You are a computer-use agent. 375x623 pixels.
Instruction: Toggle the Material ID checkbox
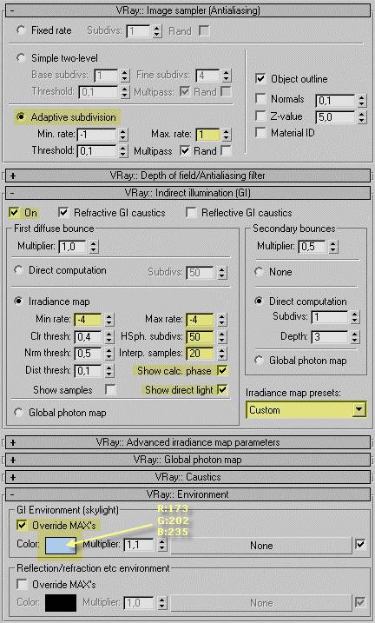pyautogui.click(x=260, y=132)
